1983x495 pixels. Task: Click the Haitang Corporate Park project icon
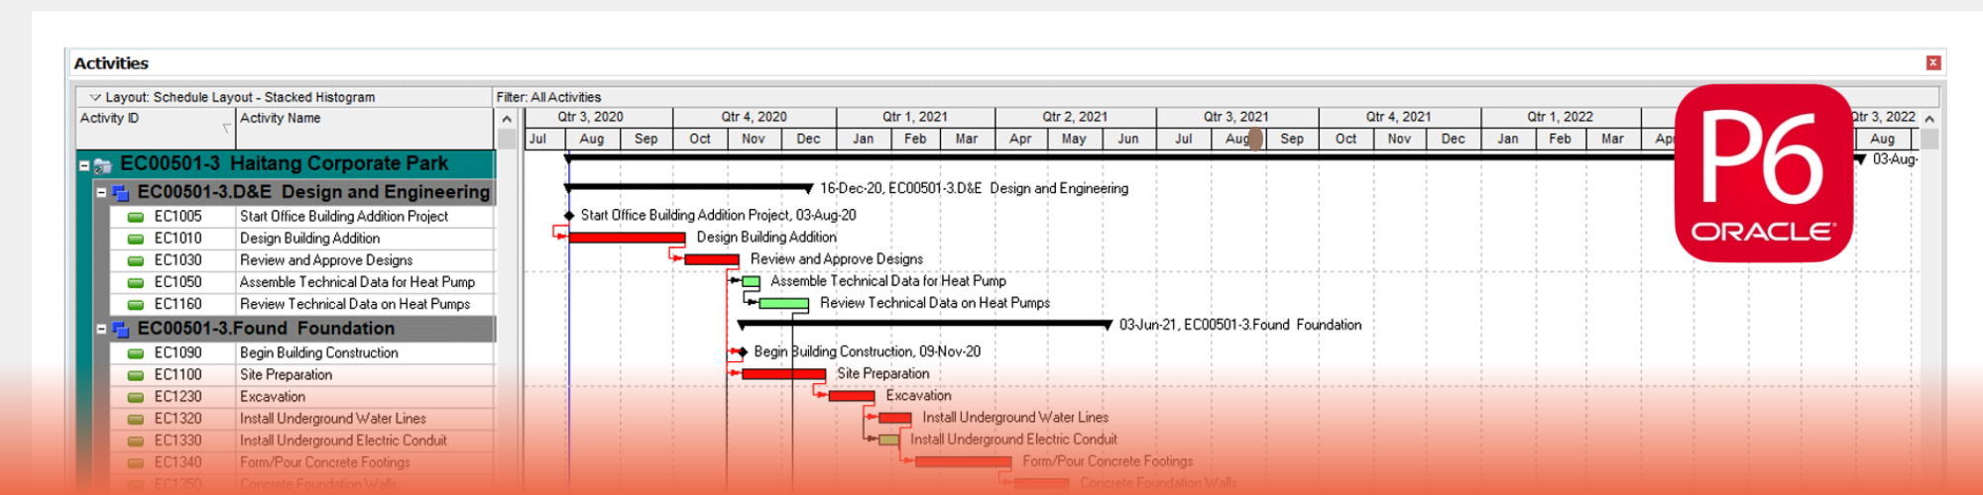coord(102,165)
